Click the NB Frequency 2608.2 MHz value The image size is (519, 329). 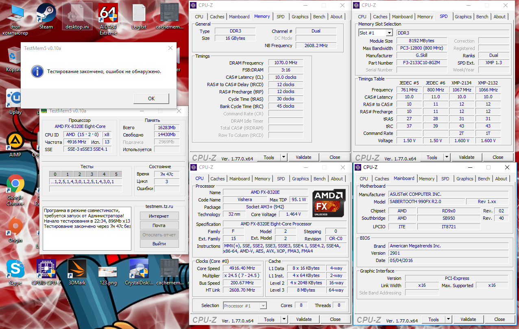pyautogui.click(x=316, y=45)
